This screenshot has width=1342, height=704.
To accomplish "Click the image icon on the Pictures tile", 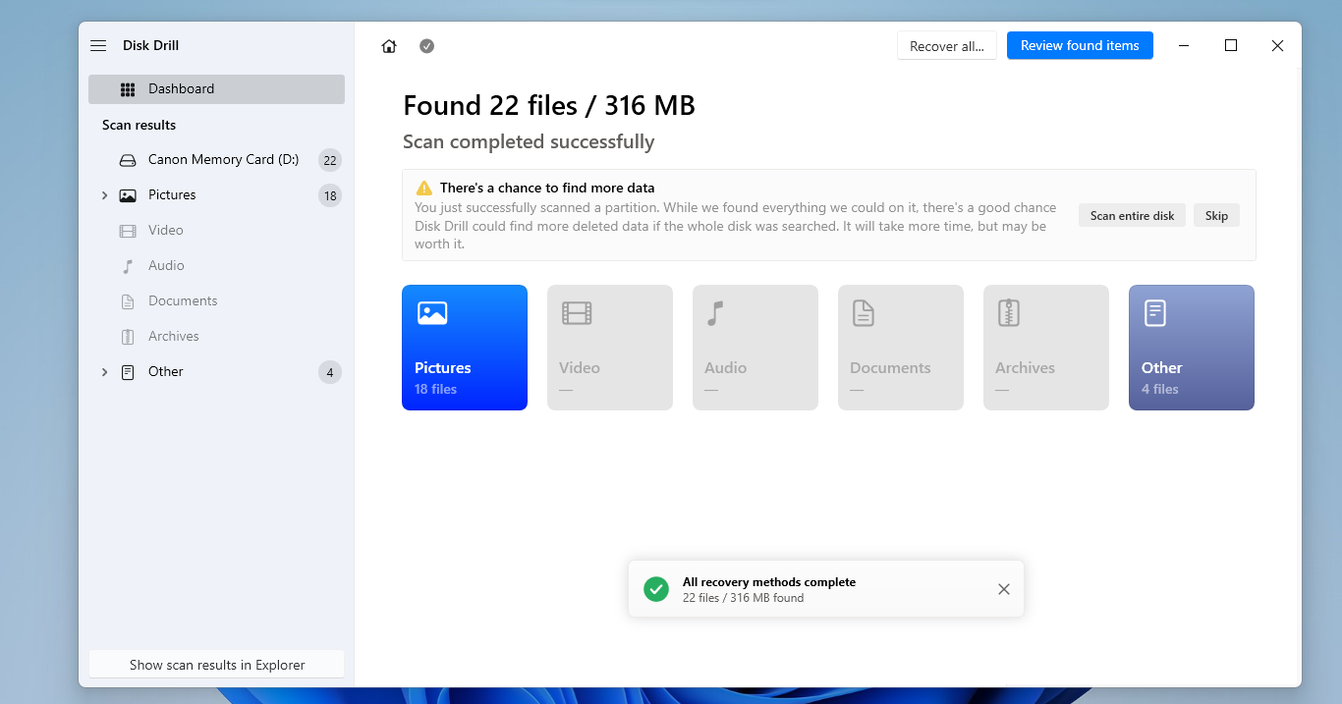I will [x=432, y=313].
